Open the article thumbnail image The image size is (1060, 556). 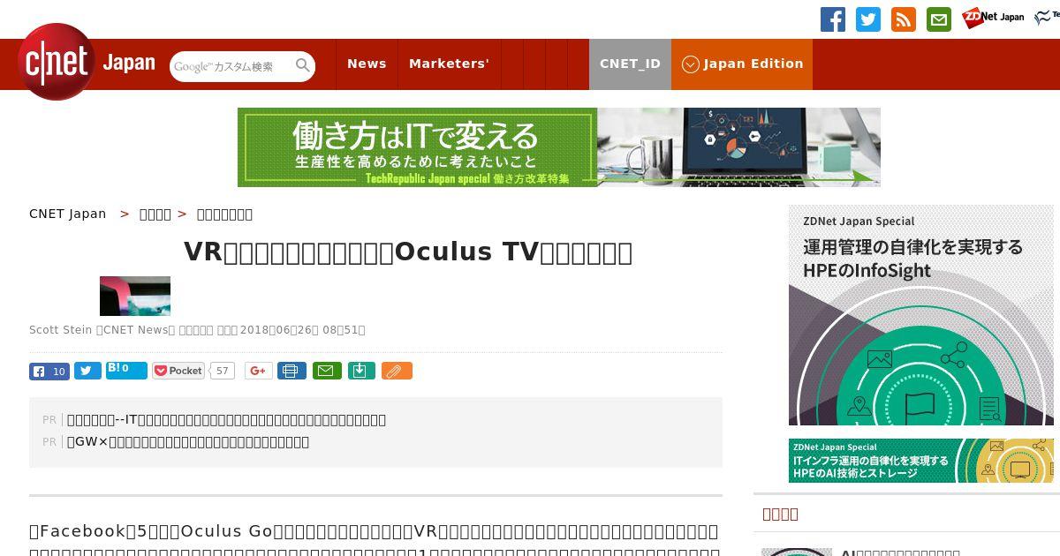pos(135,296)
